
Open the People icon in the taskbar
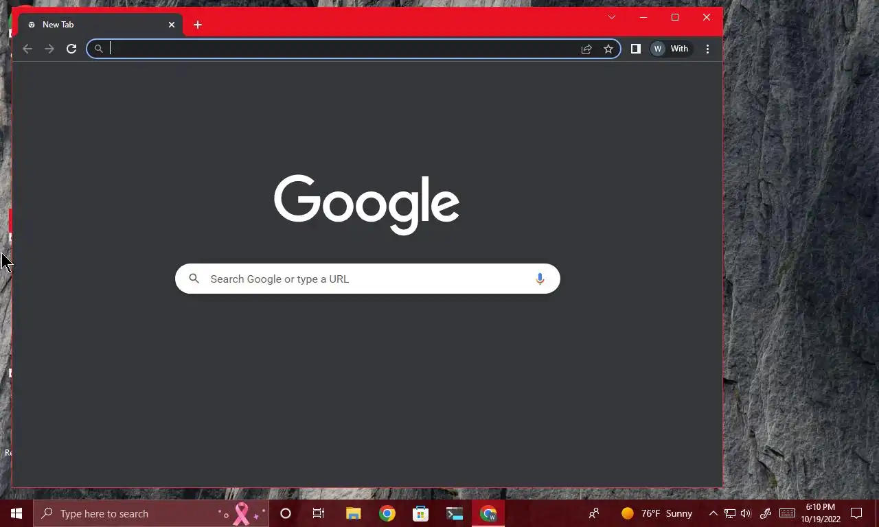pos(594,513)
